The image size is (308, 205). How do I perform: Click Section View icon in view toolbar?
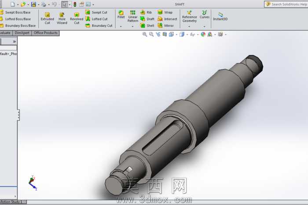click(165, 34)
